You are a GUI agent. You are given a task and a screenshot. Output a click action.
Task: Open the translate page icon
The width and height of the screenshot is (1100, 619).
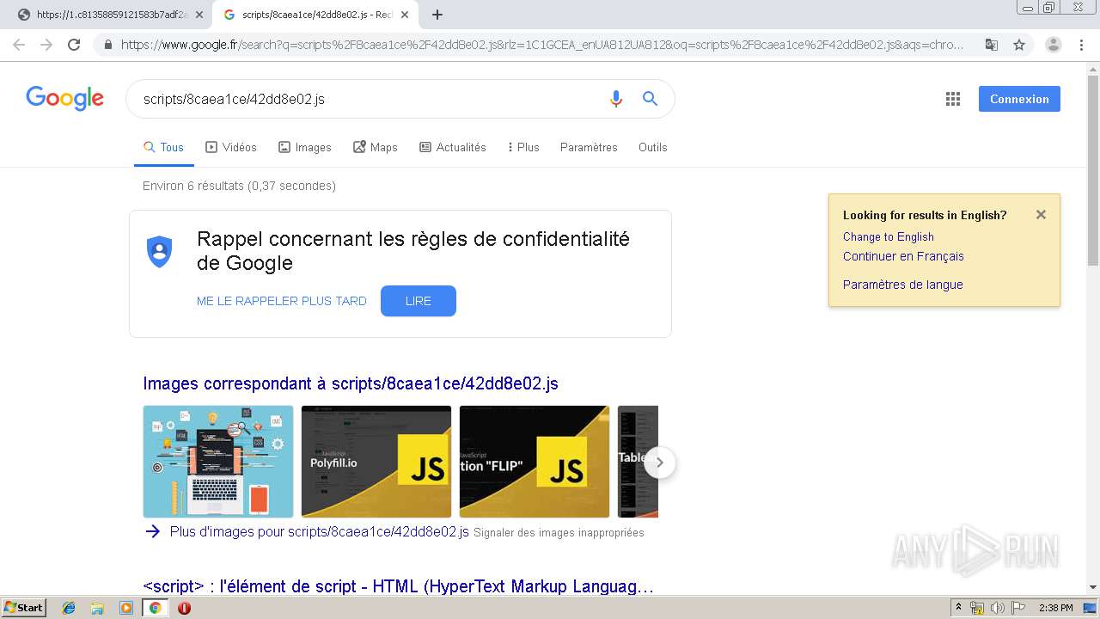click(x=992, y=45)
